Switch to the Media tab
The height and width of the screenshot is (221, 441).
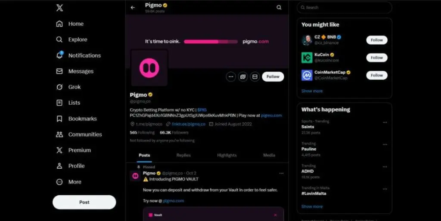pyautogui.click(x=269, y=155)
